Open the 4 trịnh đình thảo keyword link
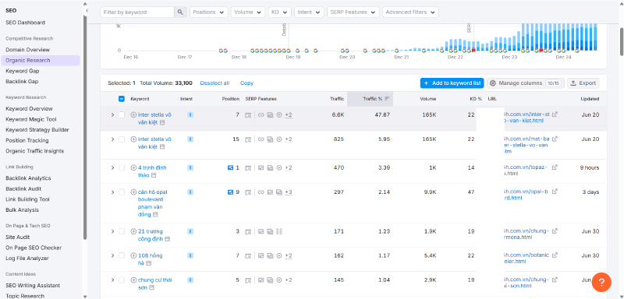 [x=152, y=171]
